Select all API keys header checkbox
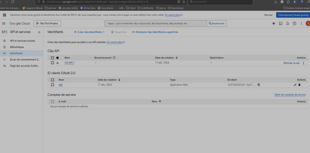Image resolution: width=310 pixels, height=153 pixels. pyautogui.click(x=52, y=58)
